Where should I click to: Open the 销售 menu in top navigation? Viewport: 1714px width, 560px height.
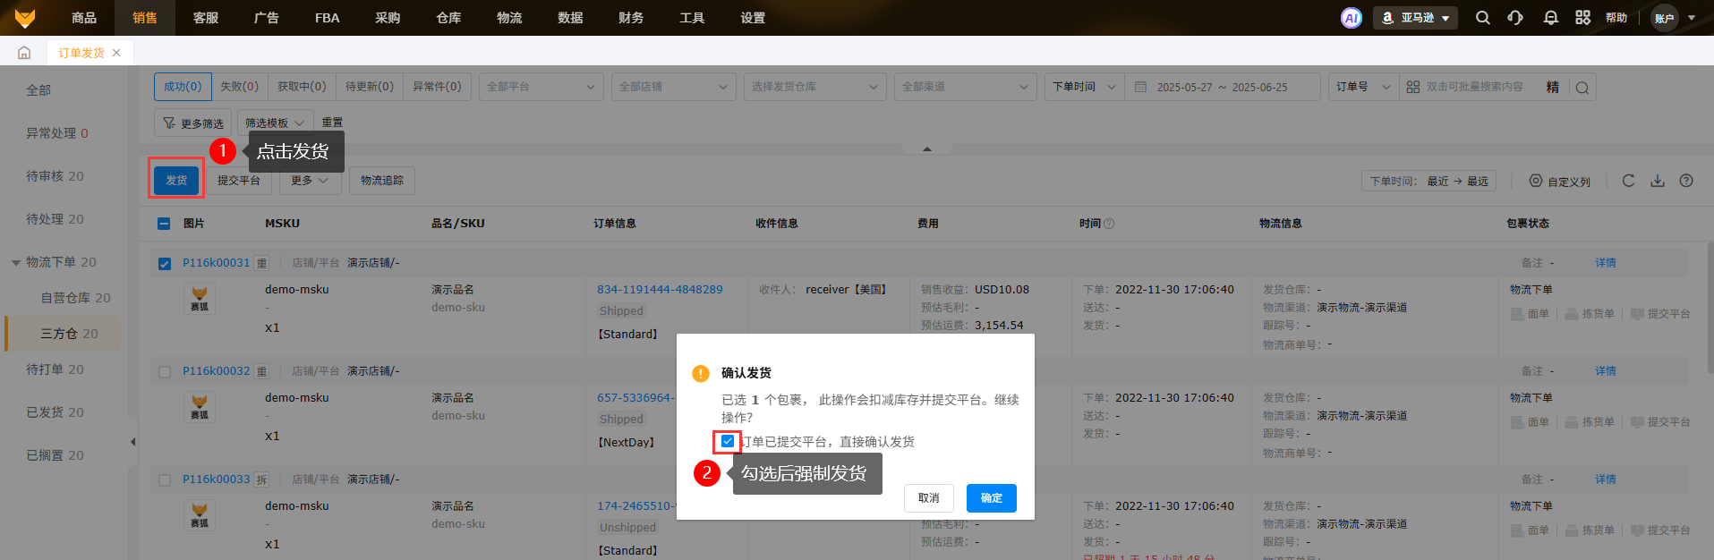145,18
